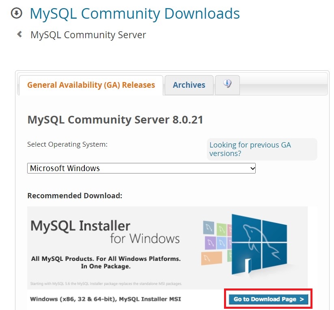This screenshot has height=310, width=334.
Task: Click the MySQL Community Downloads heading link
Action: point(135,14)
